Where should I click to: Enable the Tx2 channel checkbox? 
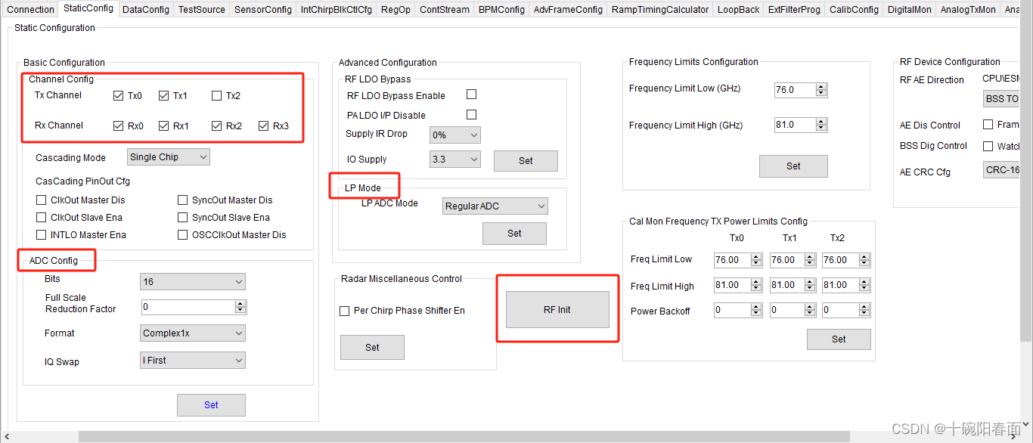point(217,96)
